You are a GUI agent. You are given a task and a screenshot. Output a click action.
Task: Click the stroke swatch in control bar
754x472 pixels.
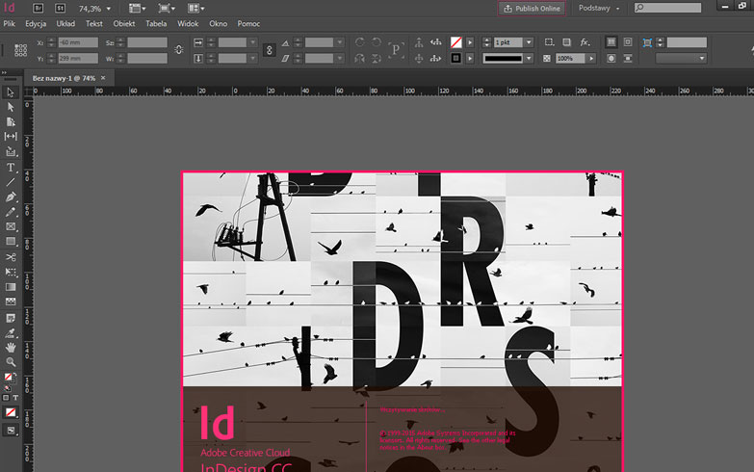[455, 58]
